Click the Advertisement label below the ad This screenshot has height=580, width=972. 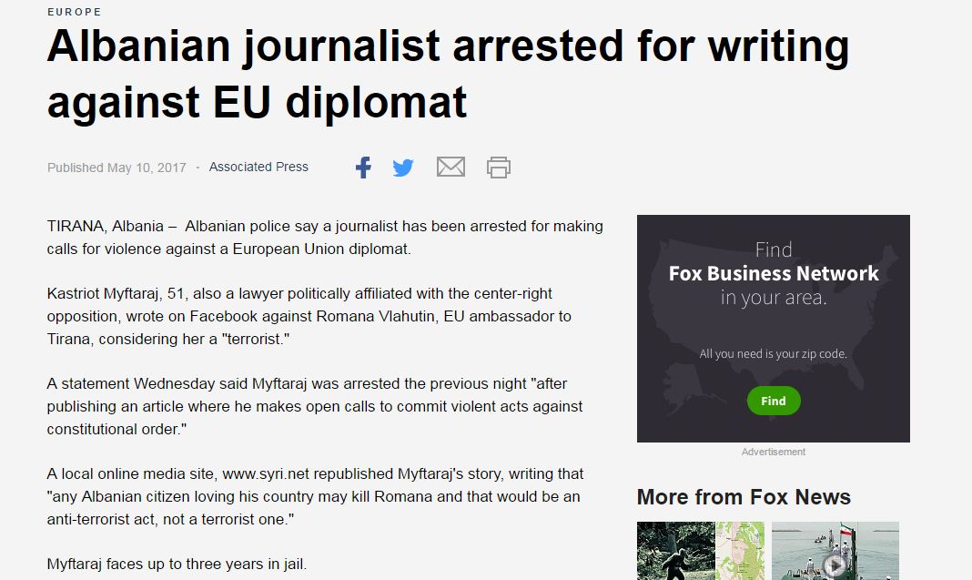(773, 452)
